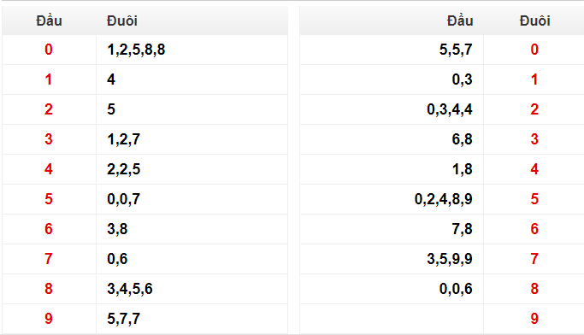The image size is (584, 335).
Task: Click the cell with values 1,2,7
Action: pyautogui.click(x=192, y=139)
